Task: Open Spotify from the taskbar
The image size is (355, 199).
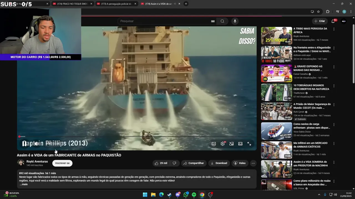Action: pyautogui.click(x=194, y=195)
